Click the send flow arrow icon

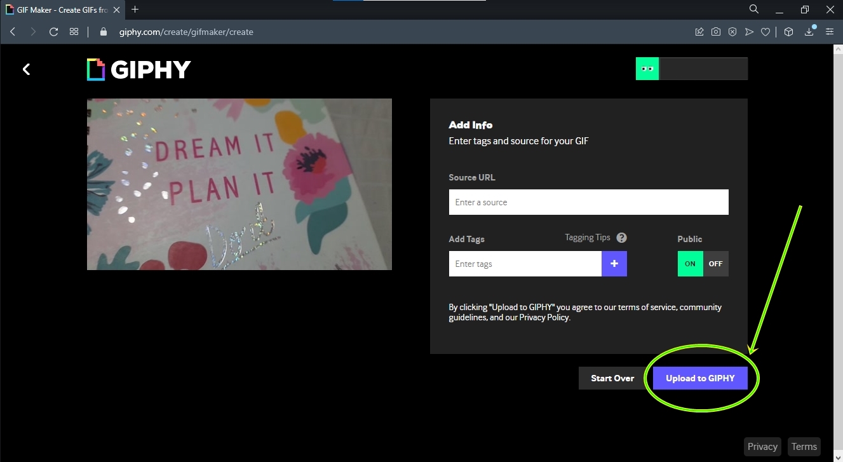[749, 32]
